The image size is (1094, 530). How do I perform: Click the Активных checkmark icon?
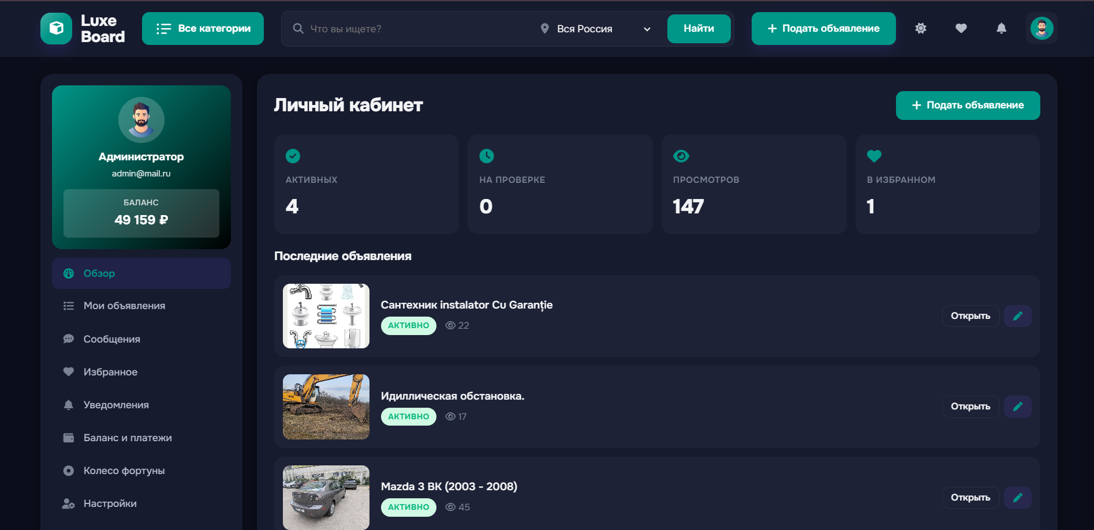click(293, 156)
